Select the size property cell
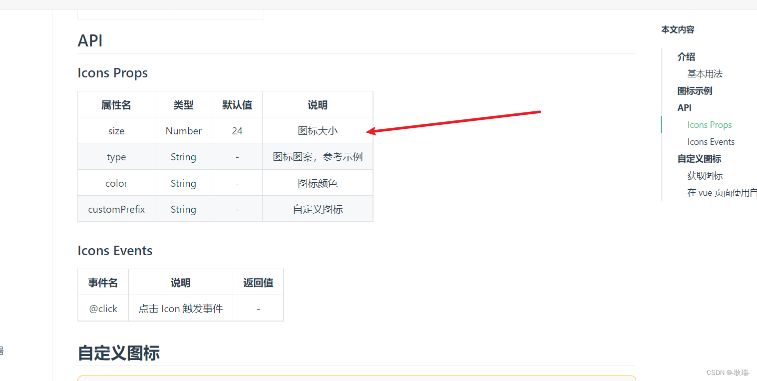This screenshot has width=757, height=381. [116, 131]
